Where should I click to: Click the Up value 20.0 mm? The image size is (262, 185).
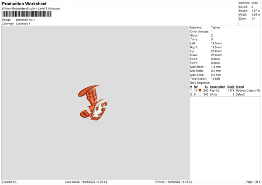(217, 51)
